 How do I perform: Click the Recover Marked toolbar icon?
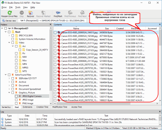(x=44, y=13)
